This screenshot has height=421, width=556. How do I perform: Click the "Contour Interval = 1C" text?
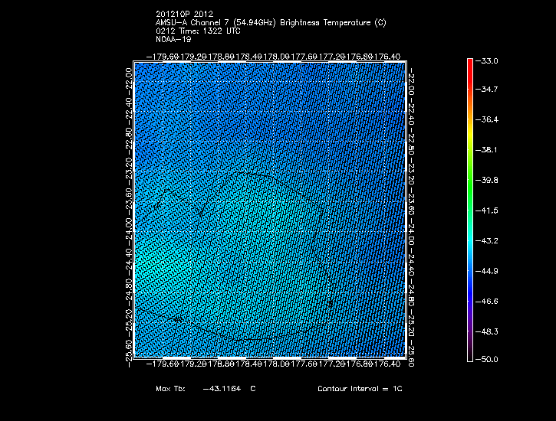(x=360, y=389)
